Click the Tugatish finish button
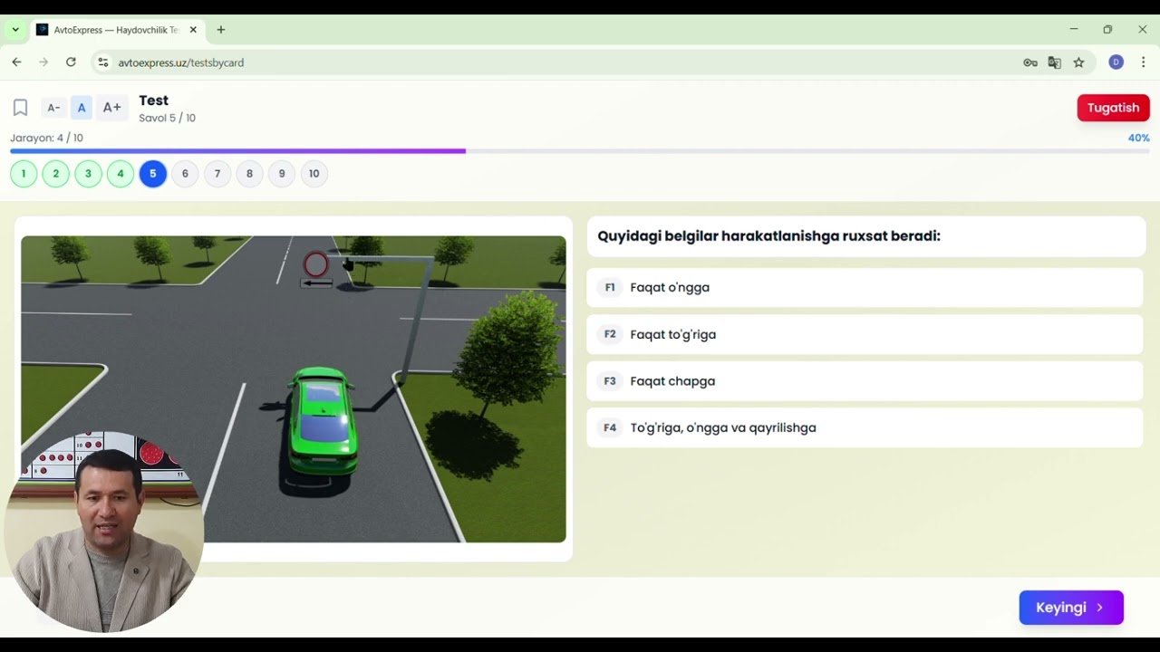Screen dimensions: 1160x652 (x=1113, y=108)
